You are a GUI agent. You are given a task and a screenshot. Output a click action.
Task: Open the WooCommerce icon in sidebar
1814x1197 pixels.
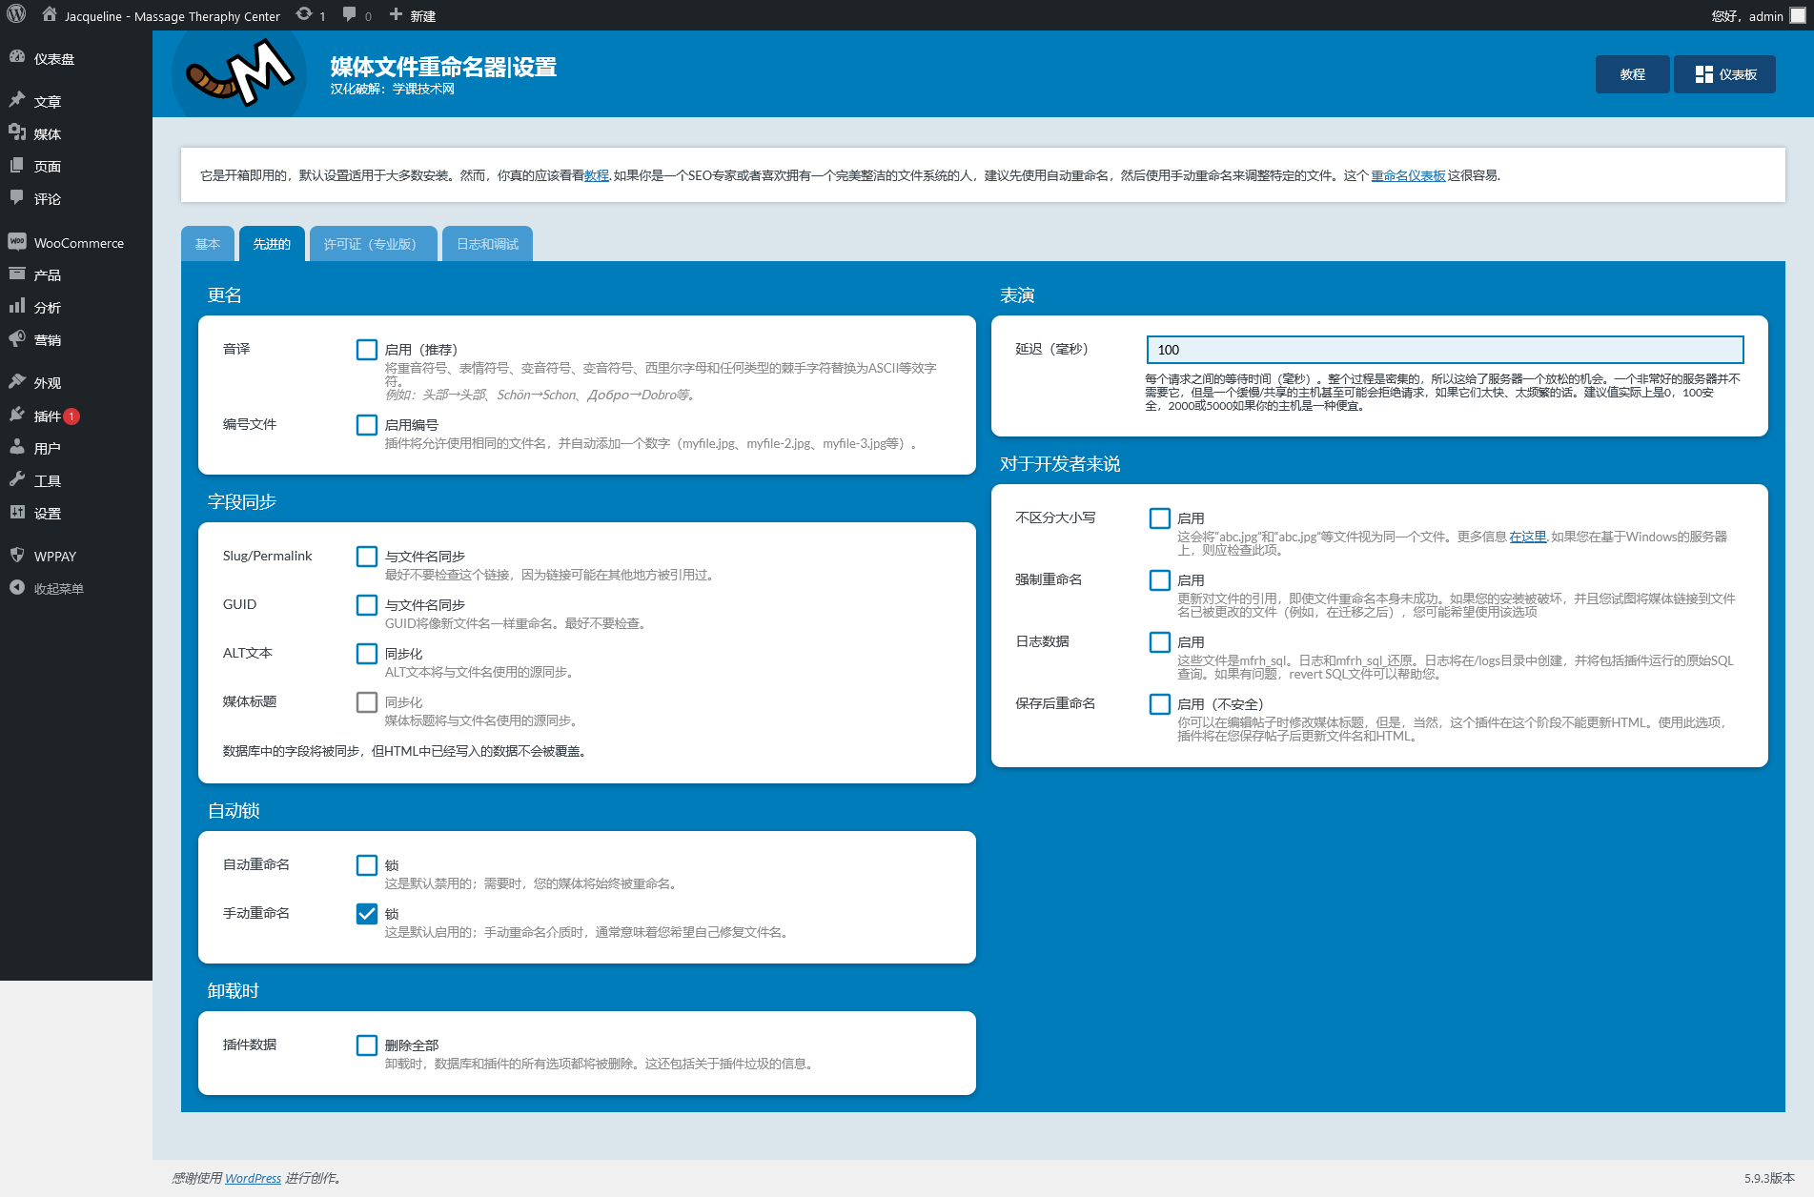[17, 242]
